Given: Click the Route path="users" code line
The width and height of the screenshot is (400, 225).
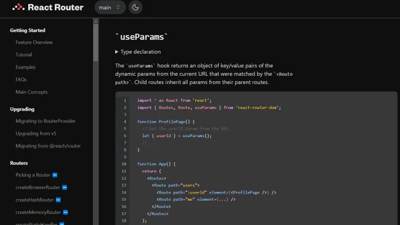Looking at the screenshot, I should (175, 185).
